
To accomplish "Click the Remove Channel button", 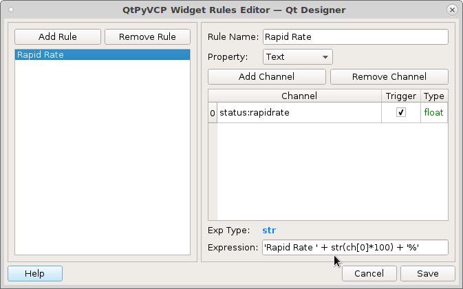I will pyautogui.click(x=389, y=77).
